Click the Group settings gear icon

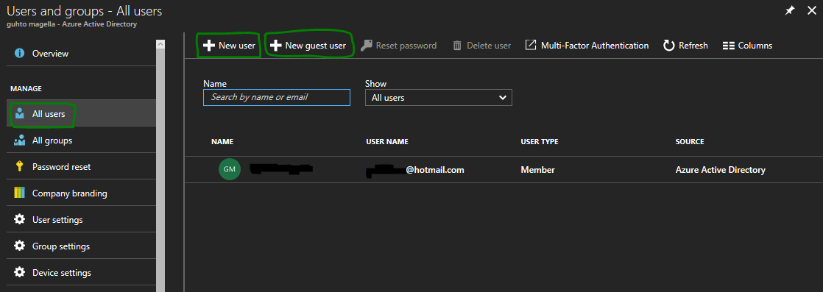[19, 246]
